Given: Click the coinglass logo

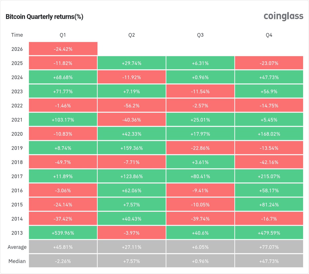Looking at the screenshot, I should tap(284, 16).
